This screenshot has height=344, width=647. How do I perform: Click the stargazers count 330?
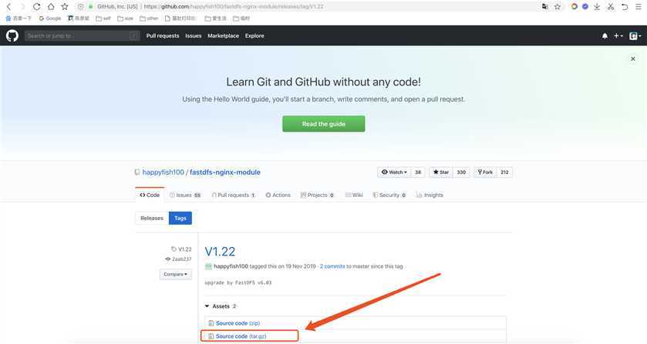[461, 172]
